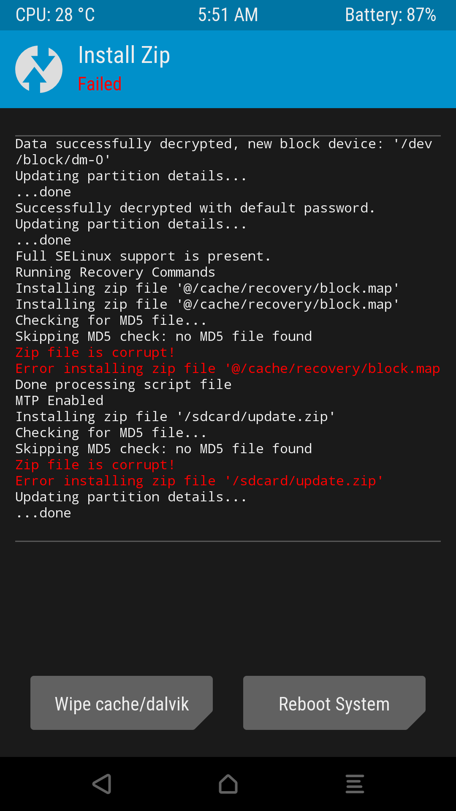Tap 'Successfully decrypted with default password' line
Viewport: 456px width, 811px height.
point(195,208)
